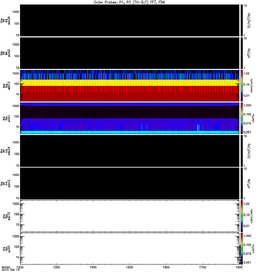Screen dimensions: 259x277
Task: Select the thc fff 64 scm3 black panel
Action: click(129, 184)
